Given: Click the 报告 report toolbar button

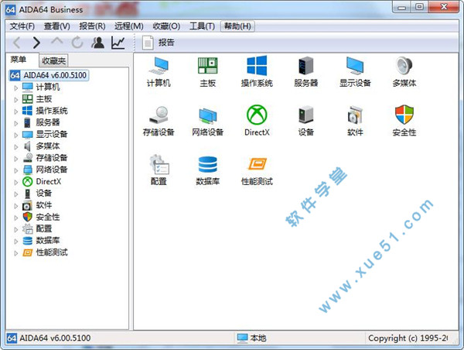Looking at the screenshot, I should (x=158, y=43).
